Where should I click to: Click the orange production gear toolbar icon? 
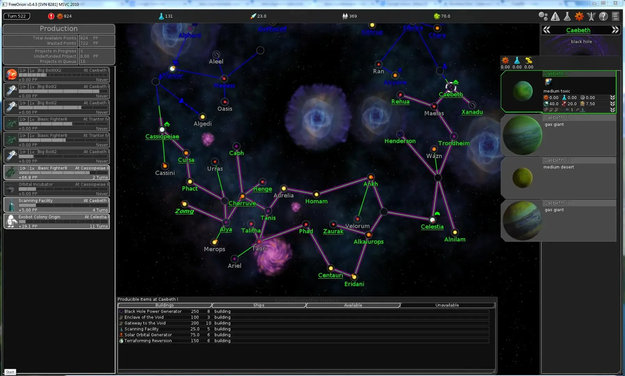579,16
